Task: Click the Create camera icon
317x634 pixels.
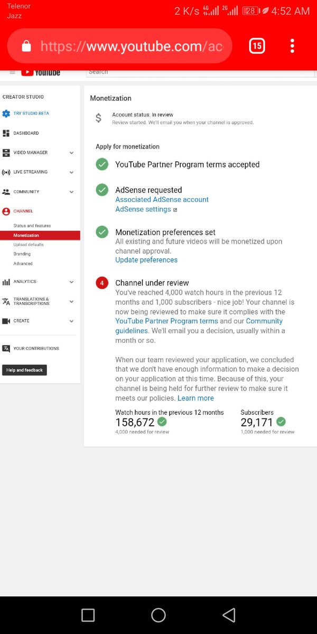Action: tap(6, 321)
